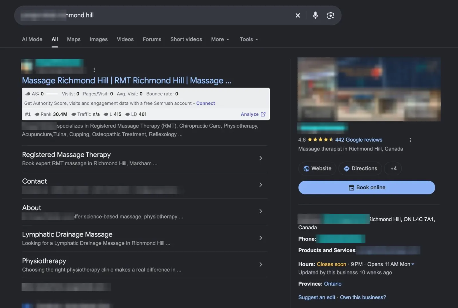Open the More search filters dropdown
The image size is (458, 308).
point(220,39)
